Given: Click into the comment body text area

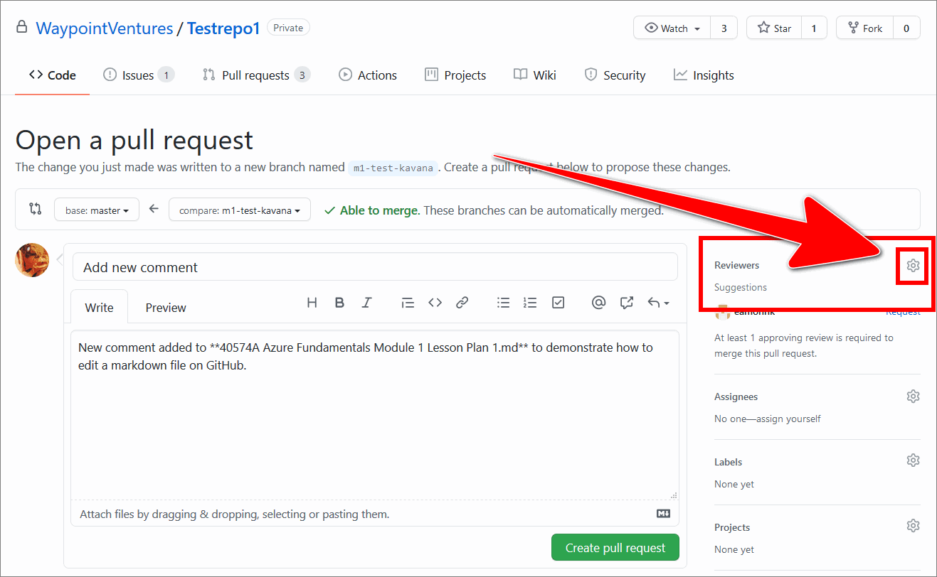Looking at the screenshot, I should pos(375,415).
